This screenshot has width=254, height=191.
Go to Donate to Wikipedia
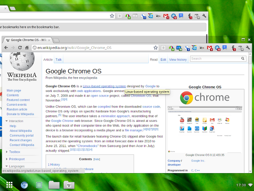20,114
